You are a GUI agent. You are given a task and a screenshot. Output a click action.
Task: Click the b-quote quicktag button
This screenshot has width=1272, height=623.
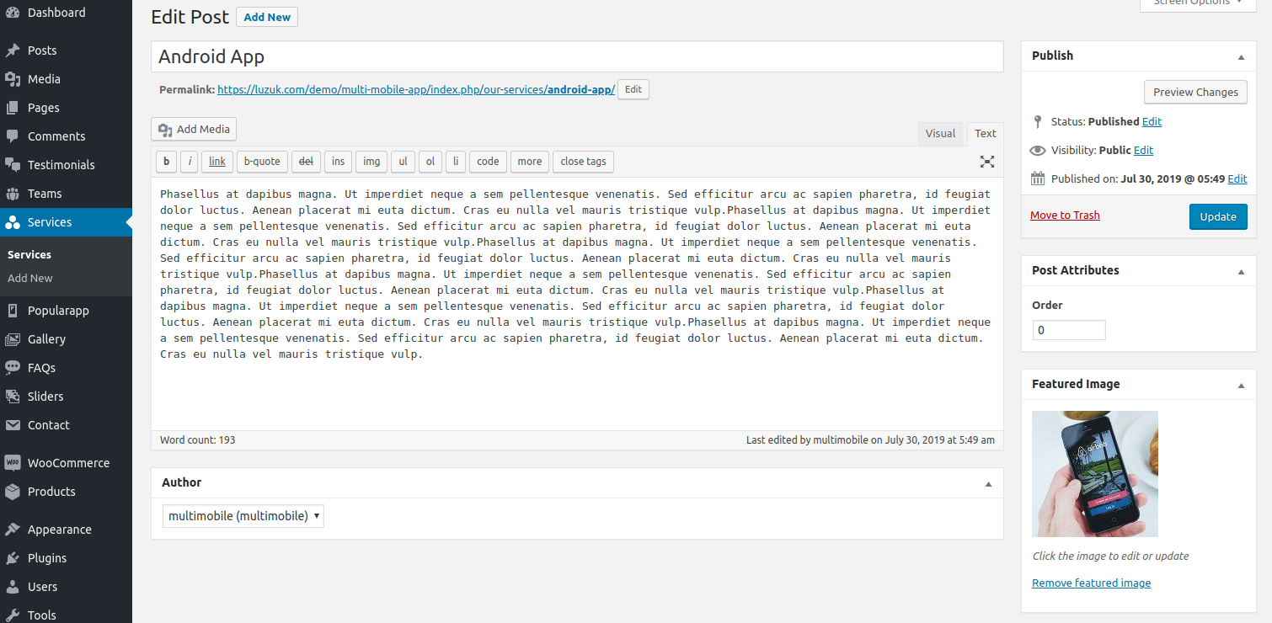click(x=262, y=162)
